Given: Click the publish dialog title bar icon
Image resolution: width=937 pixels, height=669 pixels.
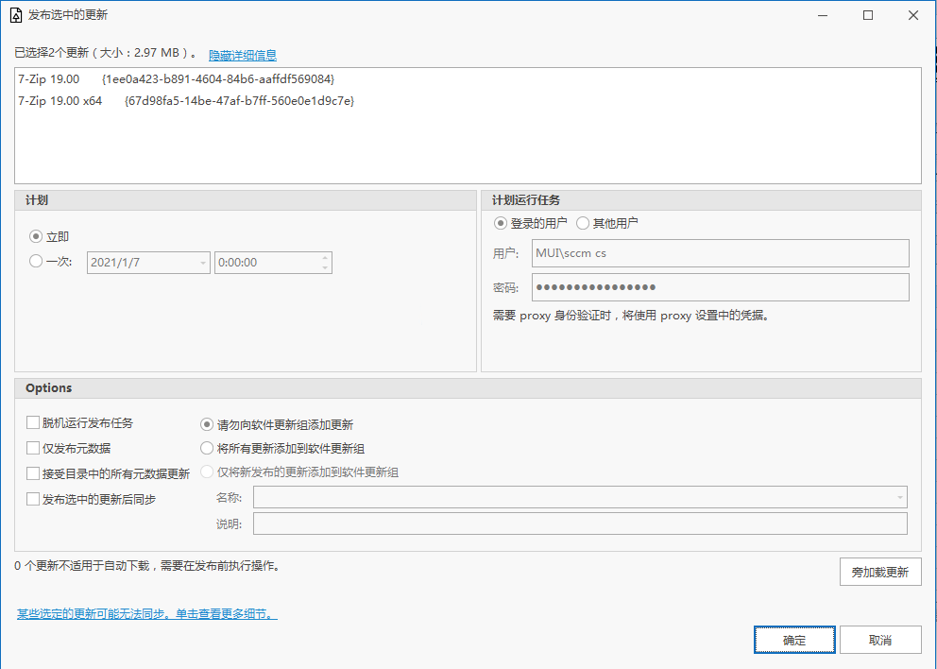Looking at the screenshot, I should (16, 15).
